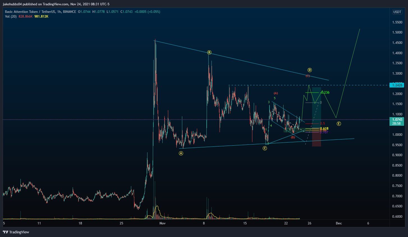The image size is (408, 237).
Task: Click the 1.2000 price axis label
Action: [397, 94]
